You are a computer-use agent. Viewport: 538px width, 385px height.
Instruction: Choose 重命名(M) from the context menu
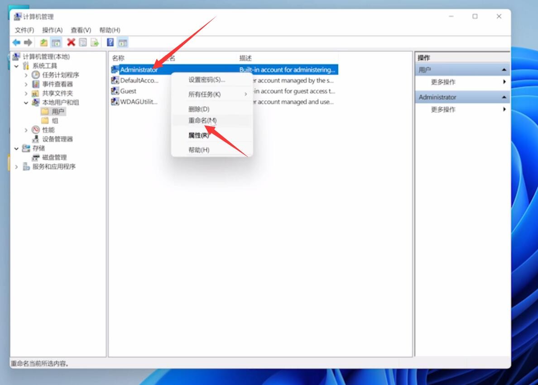[202, 121]
